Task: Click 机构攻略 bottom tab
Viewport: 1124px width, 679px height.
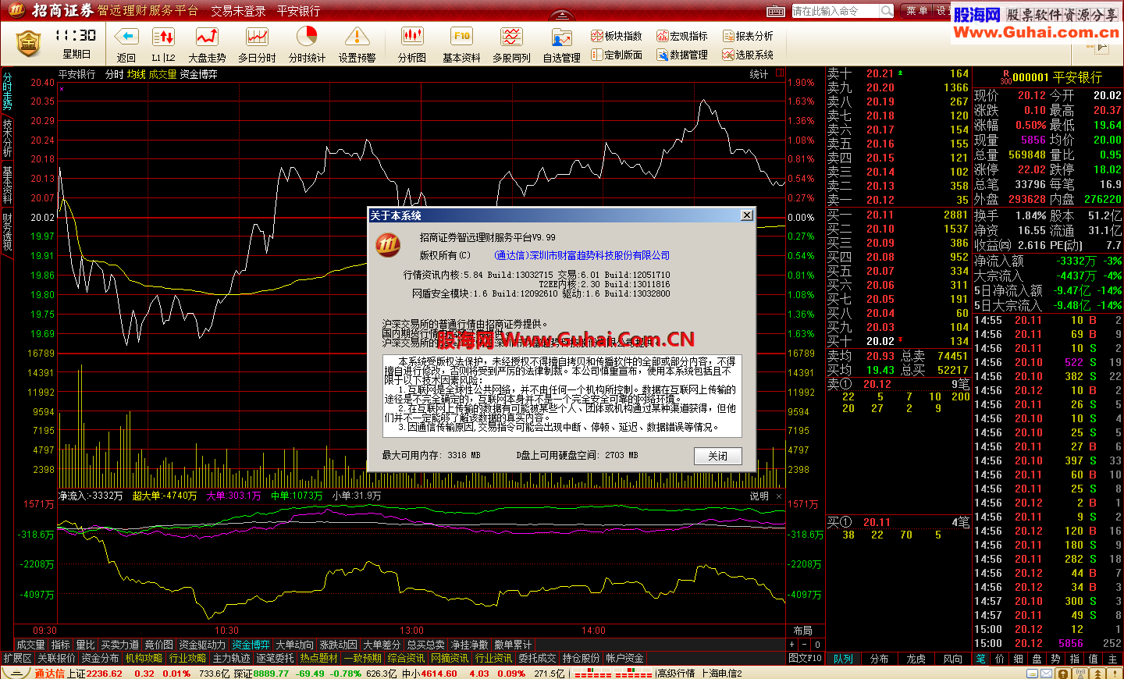Action: [144, 659]
